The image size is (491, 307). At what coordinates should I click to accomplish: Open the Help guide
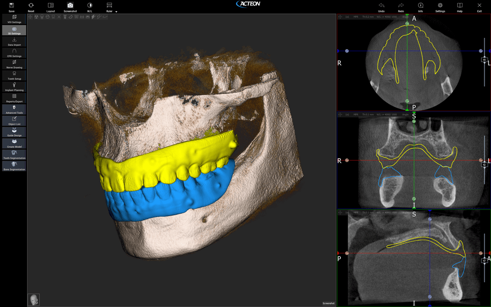click(460, 5)
